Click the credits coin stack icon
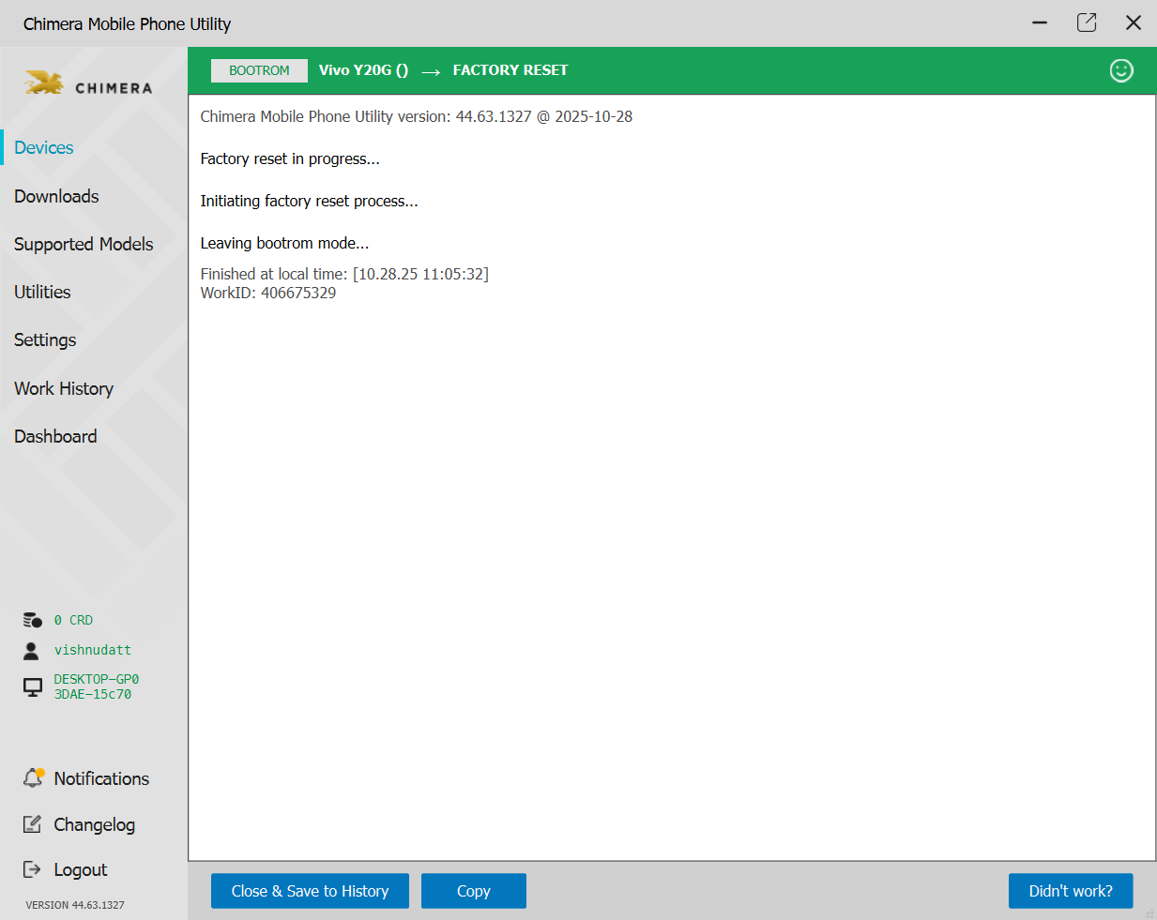1157x920 pixels. point(33,620)
